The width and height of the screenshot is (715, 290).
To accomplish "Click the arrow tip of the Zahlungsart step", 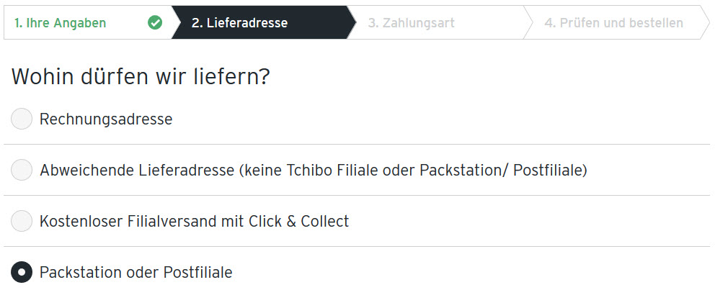I will (x=527, y=23).
